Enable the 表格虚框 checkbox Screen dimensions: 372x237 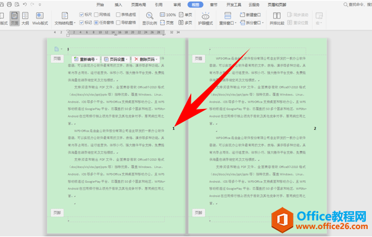coord(126,15)
